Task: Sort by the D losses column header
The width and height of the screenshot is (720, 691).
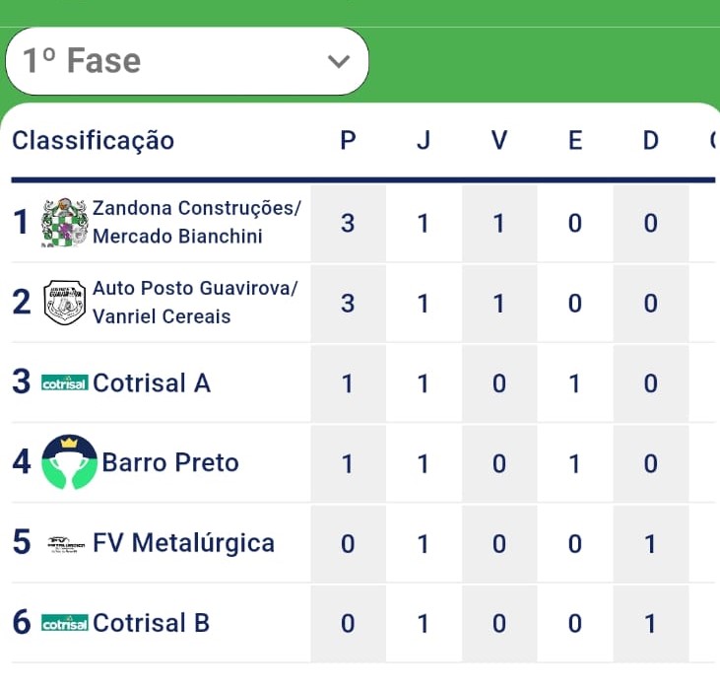Action: (x=650, y=141)
